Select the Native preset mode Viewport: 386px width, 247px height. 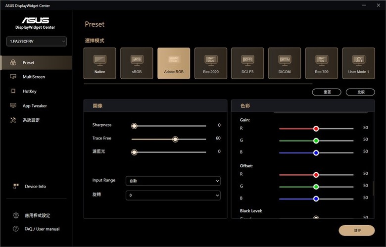click(99, 63)
